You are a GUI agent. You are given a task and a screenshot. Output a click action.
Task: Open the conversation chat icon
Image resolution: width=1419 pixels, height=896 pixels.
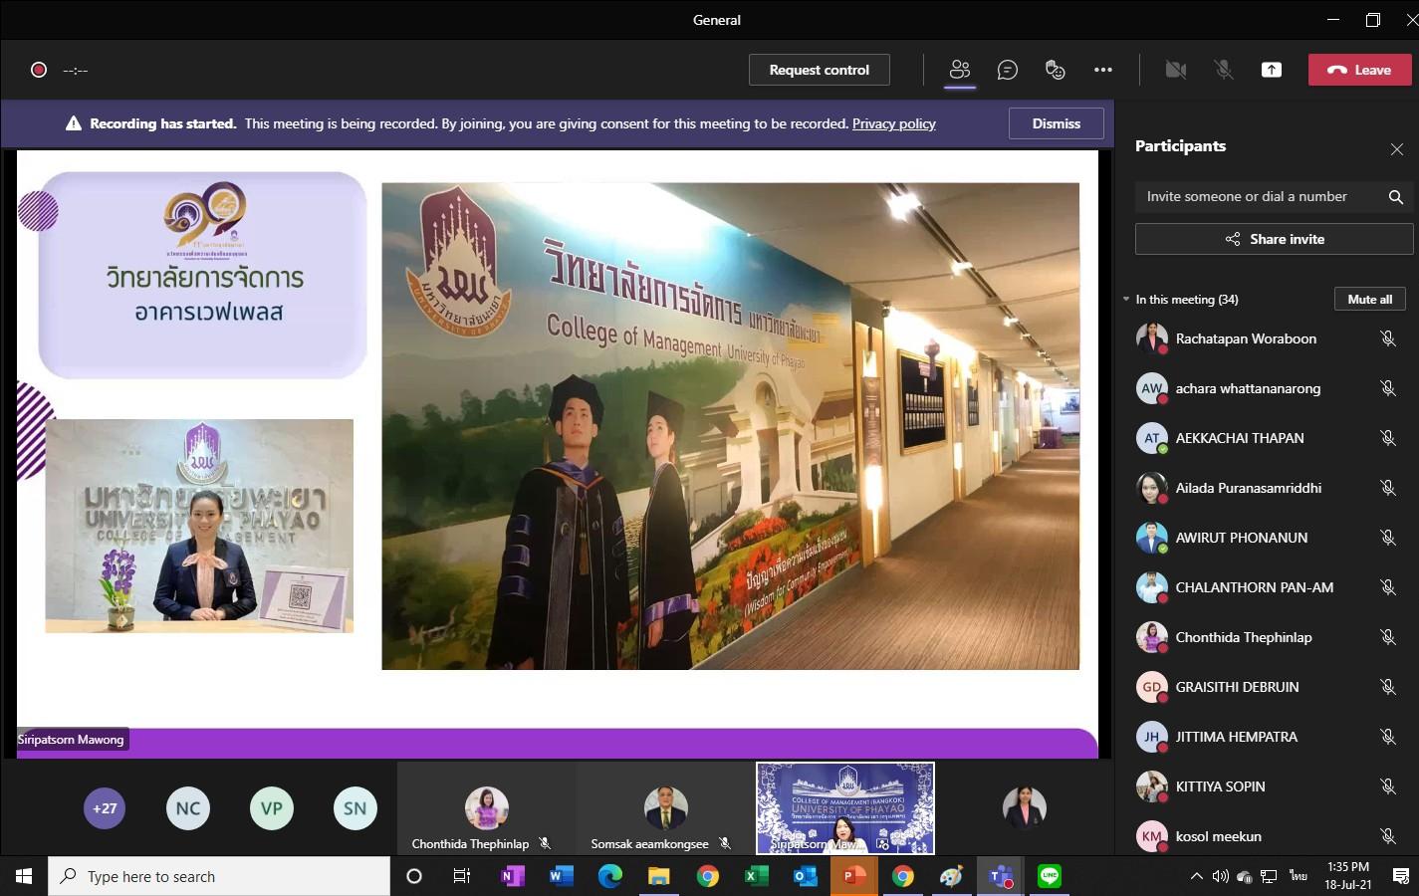click(x=1008, y=70)
